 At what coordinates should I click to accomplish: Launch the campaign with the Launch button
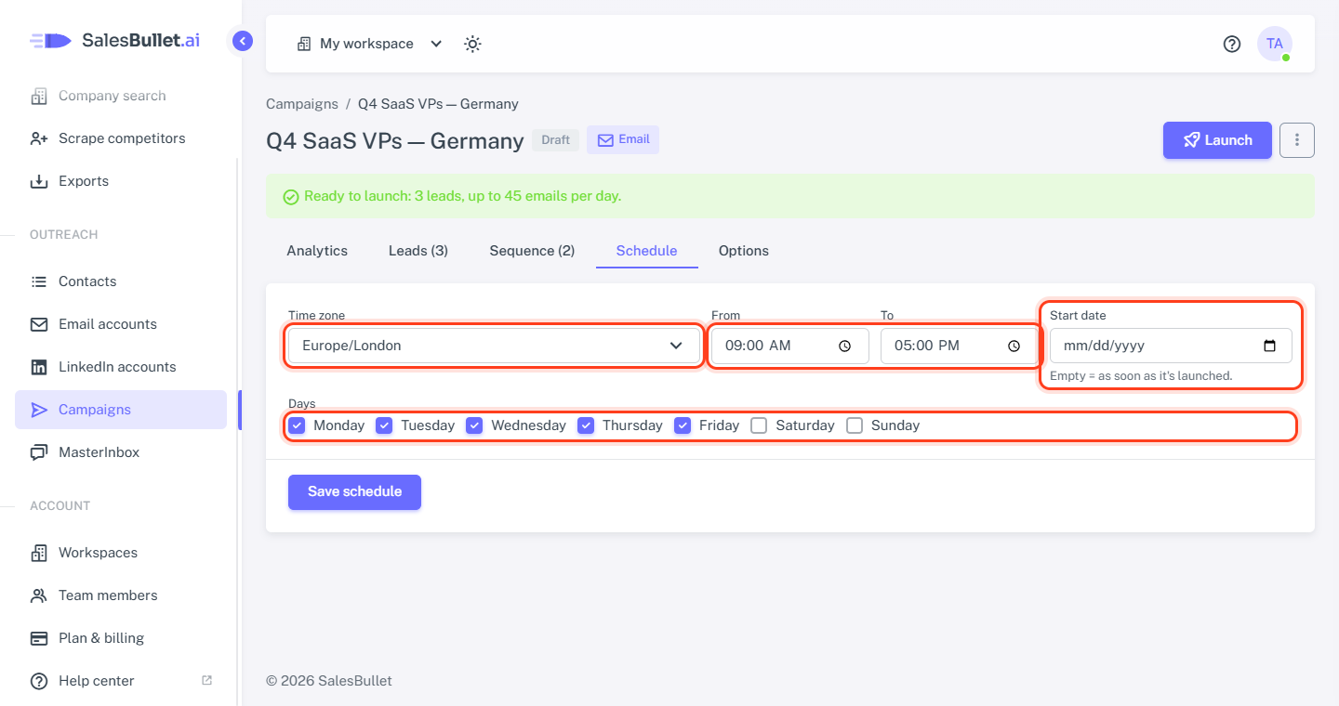click(1217, 140)
